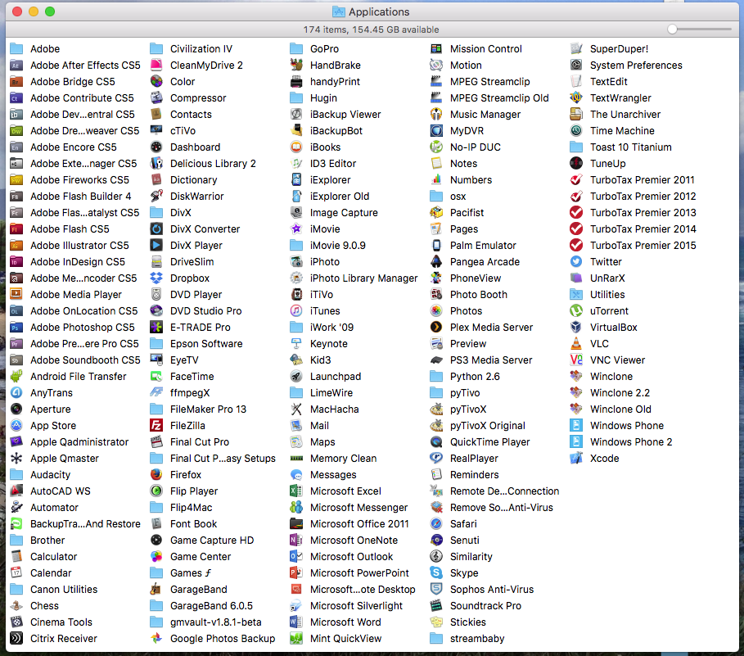Click the iTunes icon

pyautogui.click(x=296, y=311)
